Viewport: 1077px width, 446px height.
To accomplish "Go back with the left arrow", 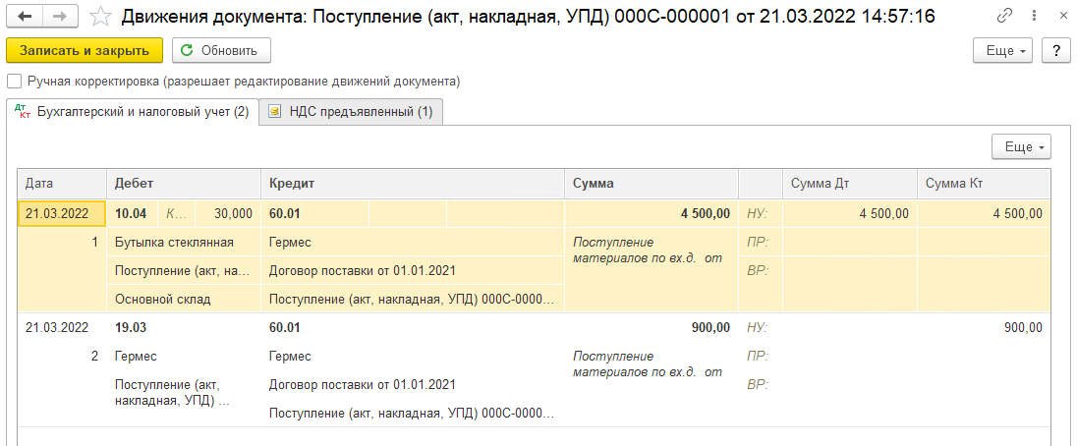I will pyautogui.click(x=25, y=17).
